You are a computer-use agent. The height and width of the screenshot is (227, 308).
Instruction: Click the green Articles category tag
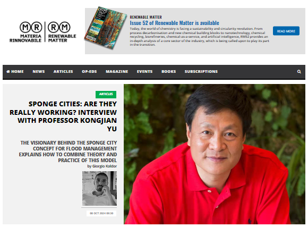point(106,94)
